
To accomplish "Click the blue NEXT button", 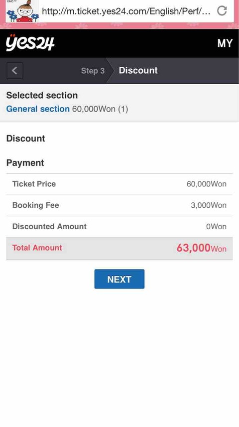I will click(x=119, y=279).
